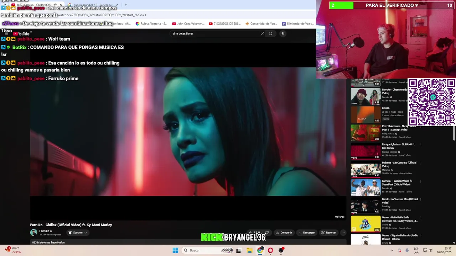Screen dimensions: 456x256
Task: Start voice search with microphone icon
Action: click(283, 34)
